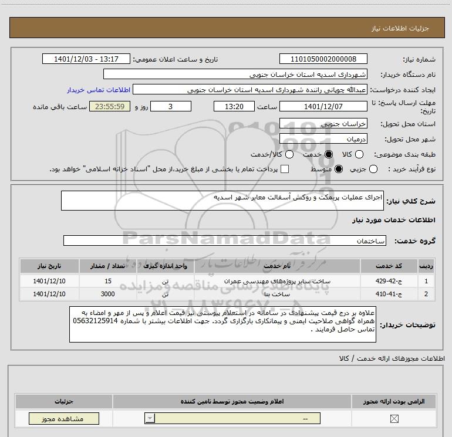
Task: Click date cell in ج-41-410 row
Action: 49,294
